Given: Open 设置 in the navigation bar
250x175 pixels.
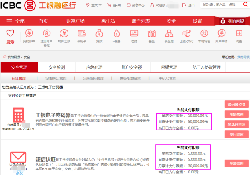Looking at the screenshot, I should pos(197,21).
